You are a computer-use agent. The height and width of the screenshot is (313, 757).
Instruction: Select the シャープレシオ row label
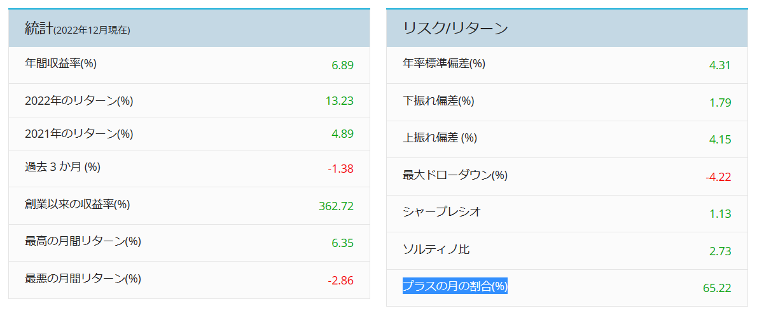441,212
